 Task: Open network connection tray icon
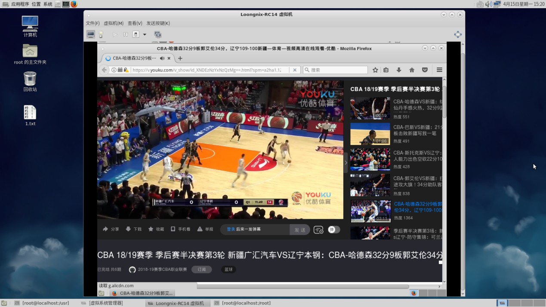pyautogui.click(x=497, y=4)
